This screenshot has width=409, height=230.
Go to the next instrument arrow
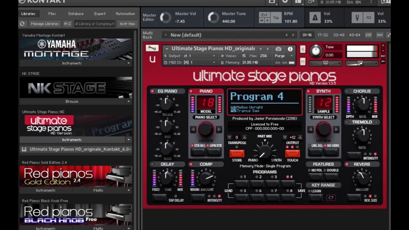(x=268, y=49)
